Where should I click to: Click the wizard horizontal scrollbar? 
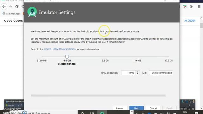click(98, 96)
